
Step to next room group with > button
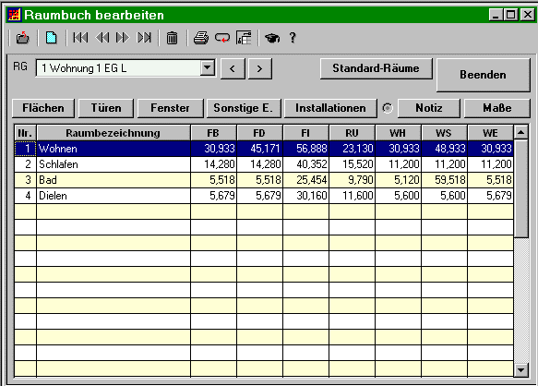[259, 68]
